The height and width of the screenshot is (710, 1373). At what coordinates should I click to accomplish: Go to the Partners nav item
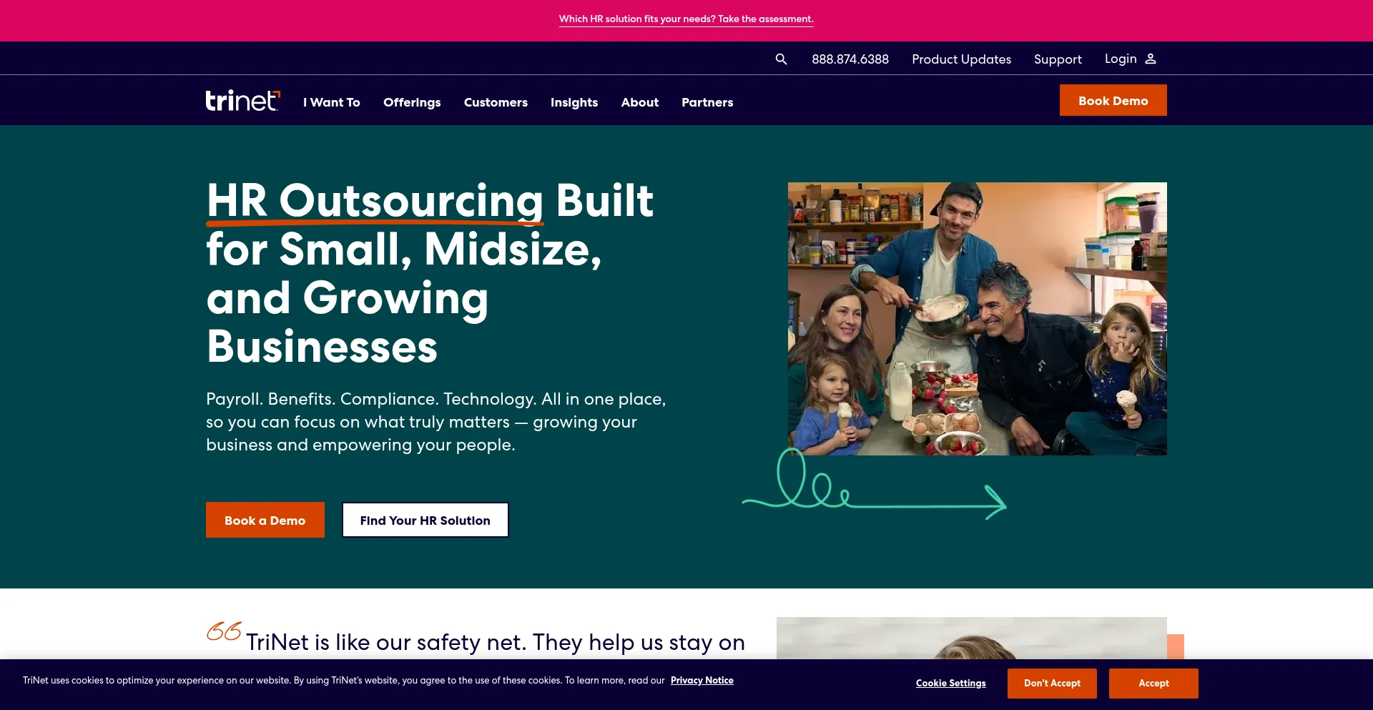coord(707,102)
